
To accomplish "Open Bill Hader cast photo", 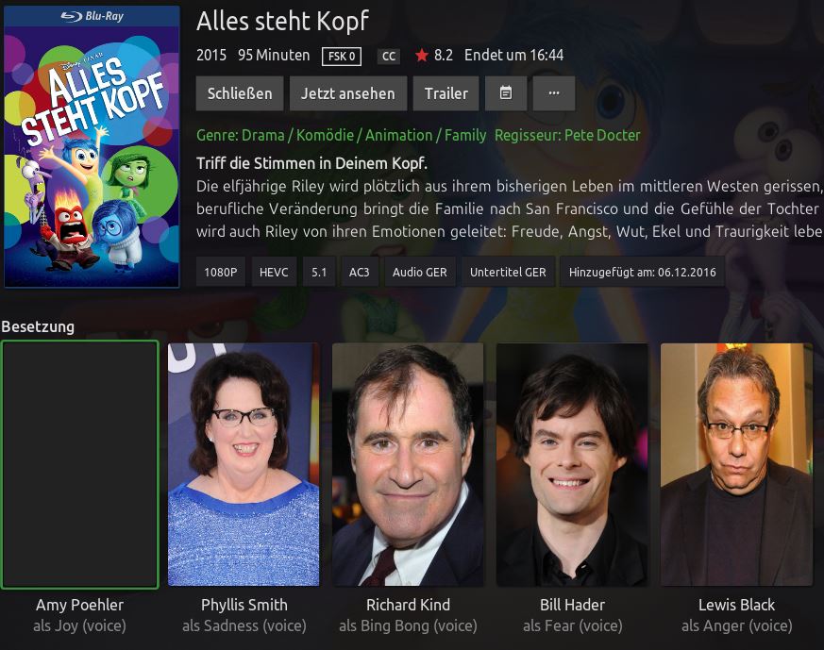I will pyautogui.click(x=572, y=464).
